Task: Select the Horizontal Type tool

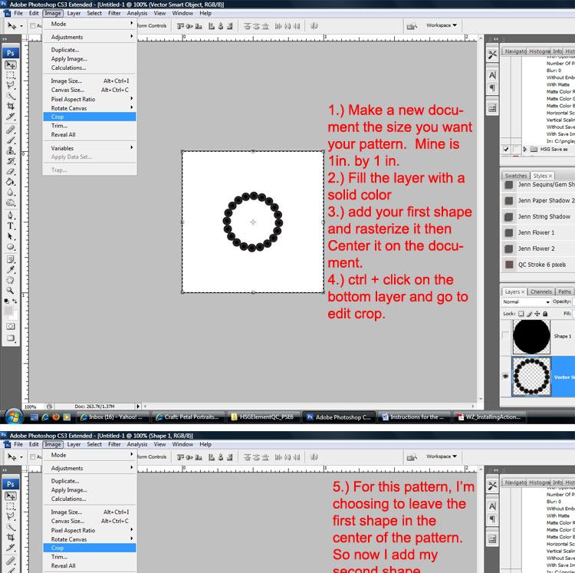Action: tap(11, 226)
